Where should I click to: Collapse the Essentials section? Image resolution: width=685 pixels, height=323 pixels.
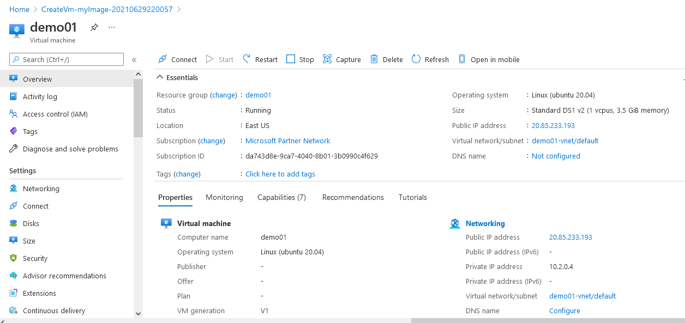tap(160, 77)
